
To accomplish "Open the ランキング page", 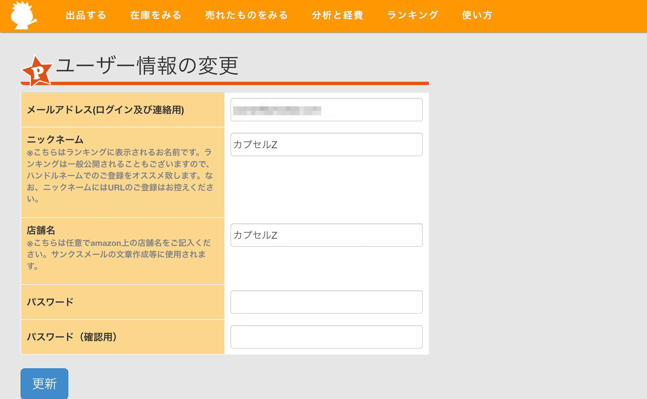I will click(413, 15).
